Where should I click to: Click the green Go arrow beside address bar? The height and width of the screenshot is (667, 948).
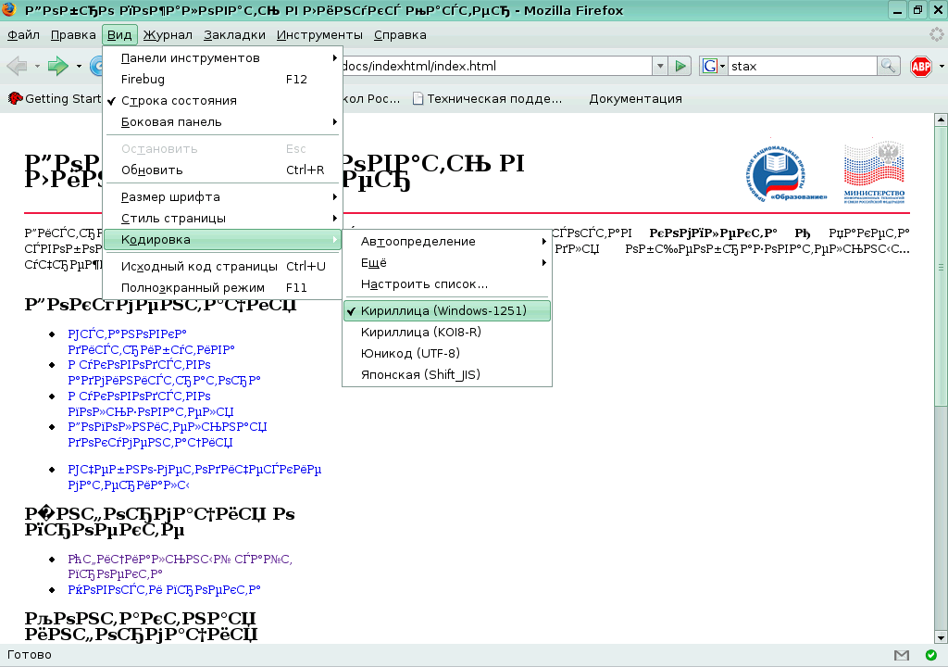click(x=680, y=66)
